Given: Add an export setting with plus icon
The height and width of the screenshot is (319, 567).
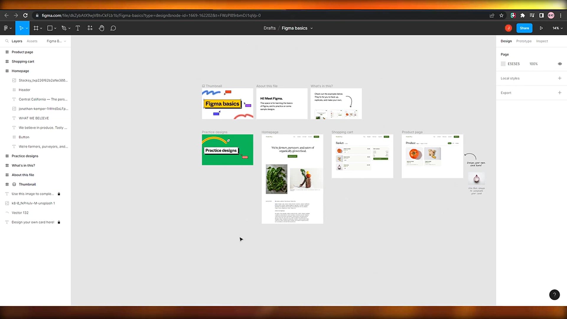Looking at the screenshot, I should 560,93.
